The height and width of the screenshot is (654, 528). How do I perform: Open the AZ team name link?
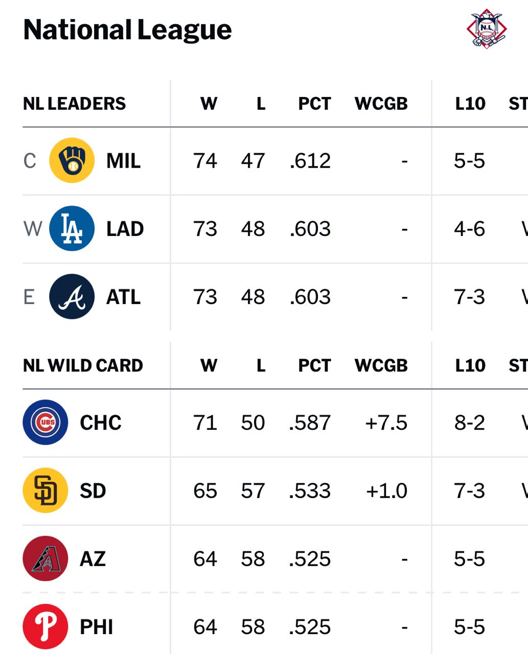93,559
